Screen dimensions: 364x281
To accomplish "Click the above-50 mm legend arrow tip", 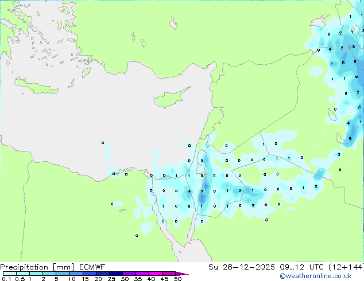I will pyautogui.click(x=182, y=274).
